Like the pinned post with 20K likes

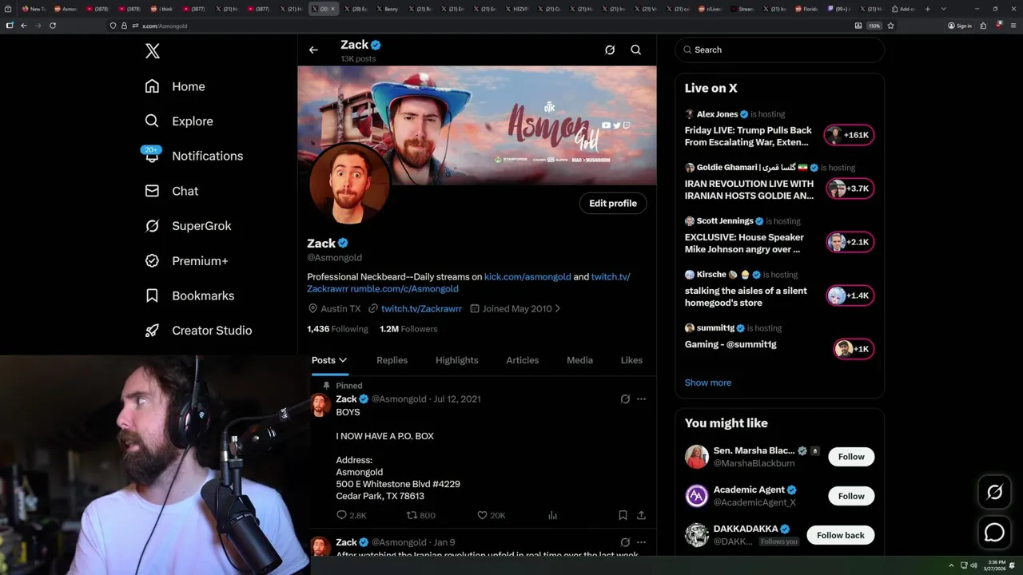(x=492, y=515)
